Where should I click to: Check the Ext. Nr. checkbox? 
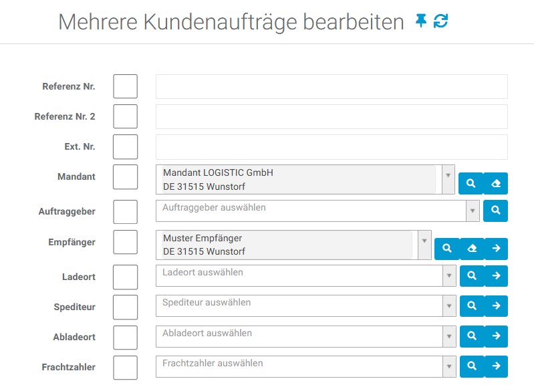click(x=125, y=147)
